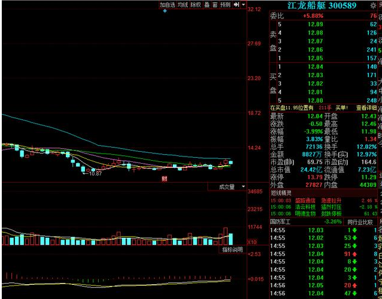Click the blue diamond marker atop chart

[165, 11]
